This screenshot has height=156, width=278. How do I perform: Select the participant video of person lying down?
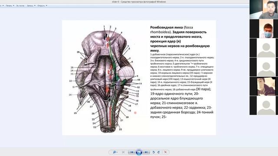pos(264,86)
